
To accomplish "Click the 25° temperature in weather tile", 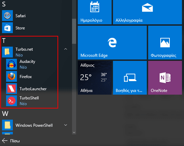I will tap(86, 77).
